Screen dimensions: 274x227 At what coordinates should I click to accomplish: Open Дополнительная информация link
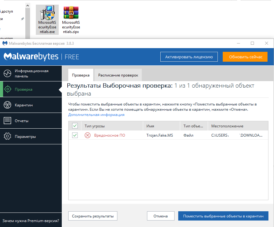click(96, 115)
